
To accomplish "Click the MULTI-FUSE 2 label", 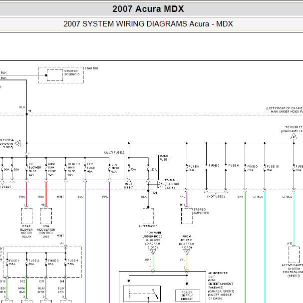I will pyautogui.click(x=114, y=152).
